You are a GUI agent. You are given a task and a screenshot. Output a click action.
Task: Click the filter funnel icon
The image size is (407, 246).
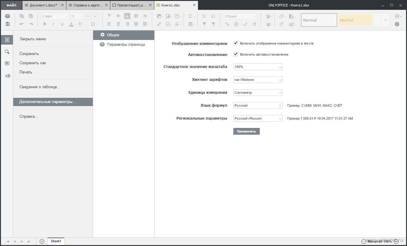pyautogui.click(x=204, y=24)
